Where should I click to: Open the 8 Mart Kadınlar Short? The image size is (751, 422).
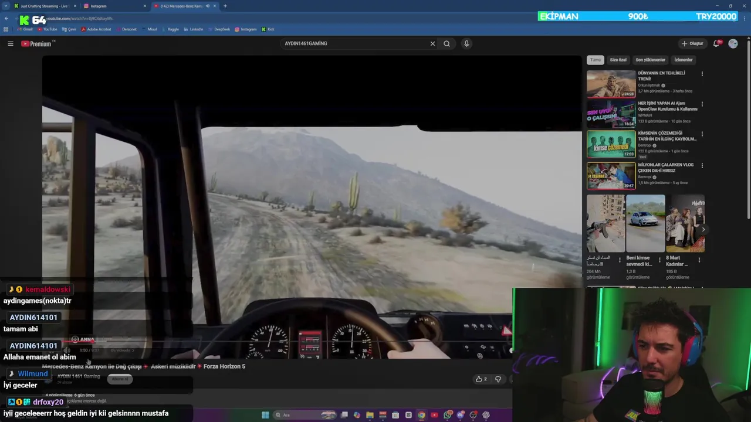(685, 223)
